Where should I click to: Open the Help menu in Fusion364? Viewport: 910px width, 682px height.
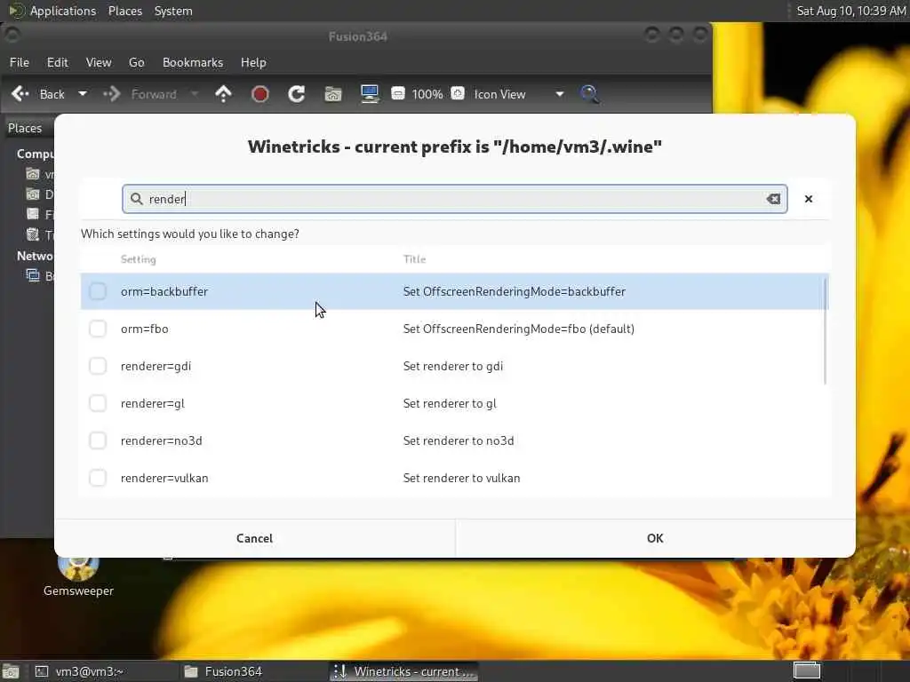coord(253,62)
